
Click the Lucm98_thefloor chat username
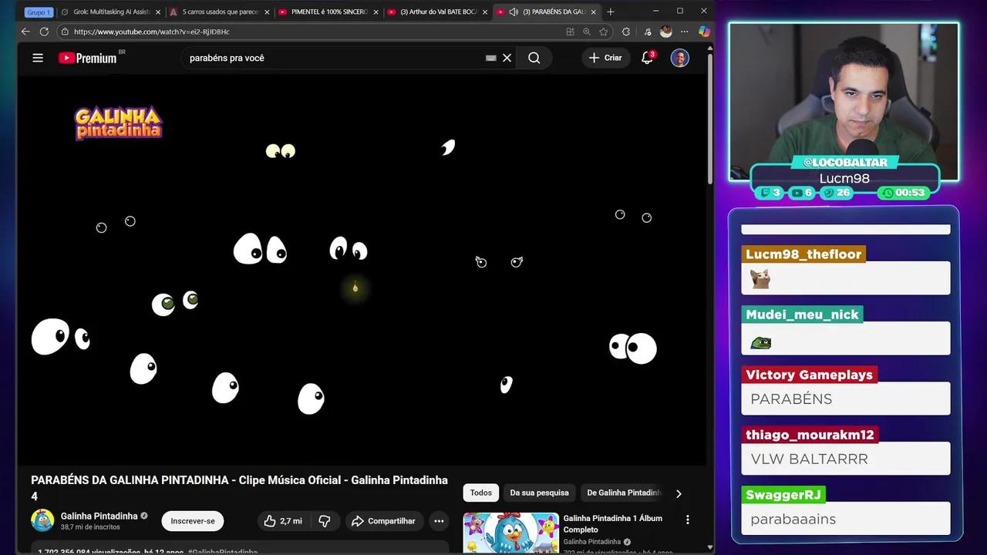click(803, 254)
